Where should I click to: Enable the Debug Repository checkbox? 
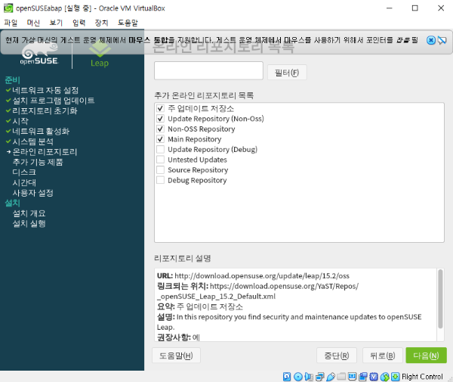coord(160,180)
